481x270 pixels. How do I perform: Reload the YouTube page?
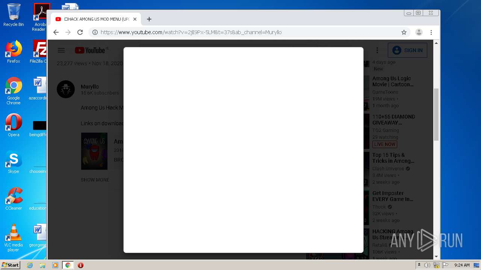click(80, 32)
